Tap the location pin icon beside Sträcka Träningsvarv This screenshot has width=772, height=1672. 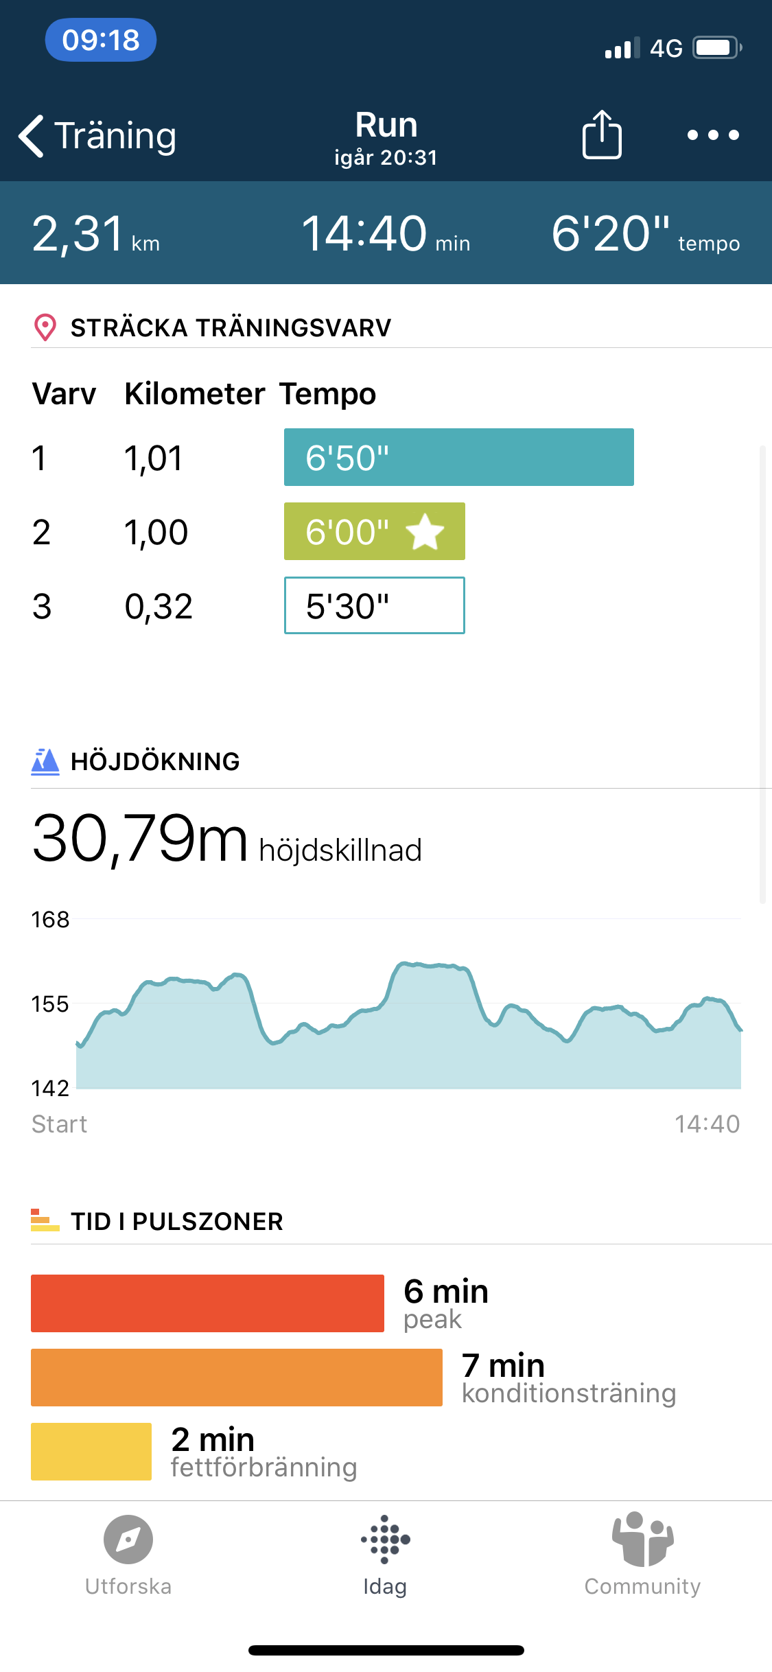[45, 327]
